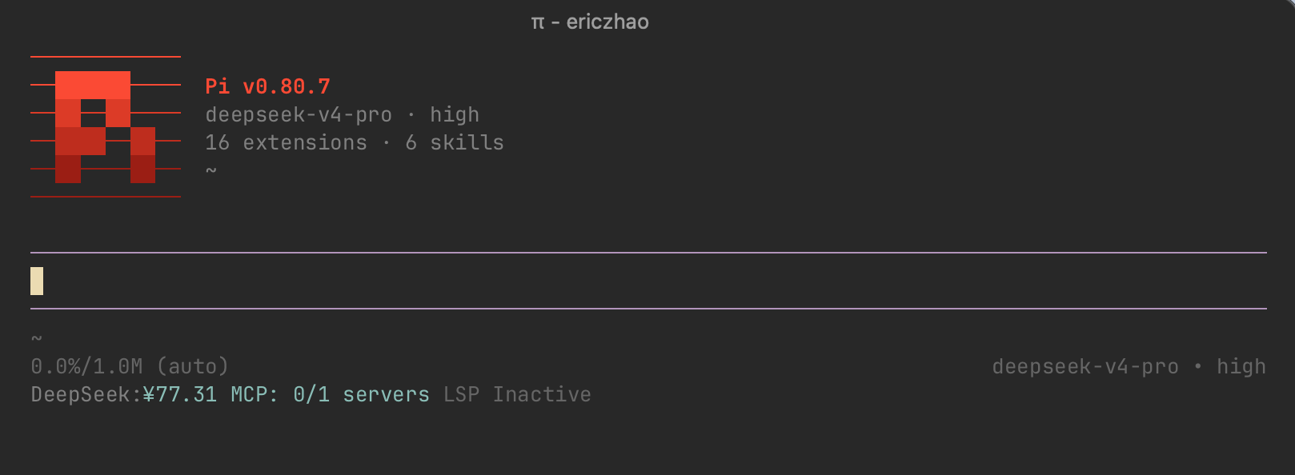The image size is (1295, 475).
Task: Click the blinking cursor block in prompt
Action: click(37, 281)
